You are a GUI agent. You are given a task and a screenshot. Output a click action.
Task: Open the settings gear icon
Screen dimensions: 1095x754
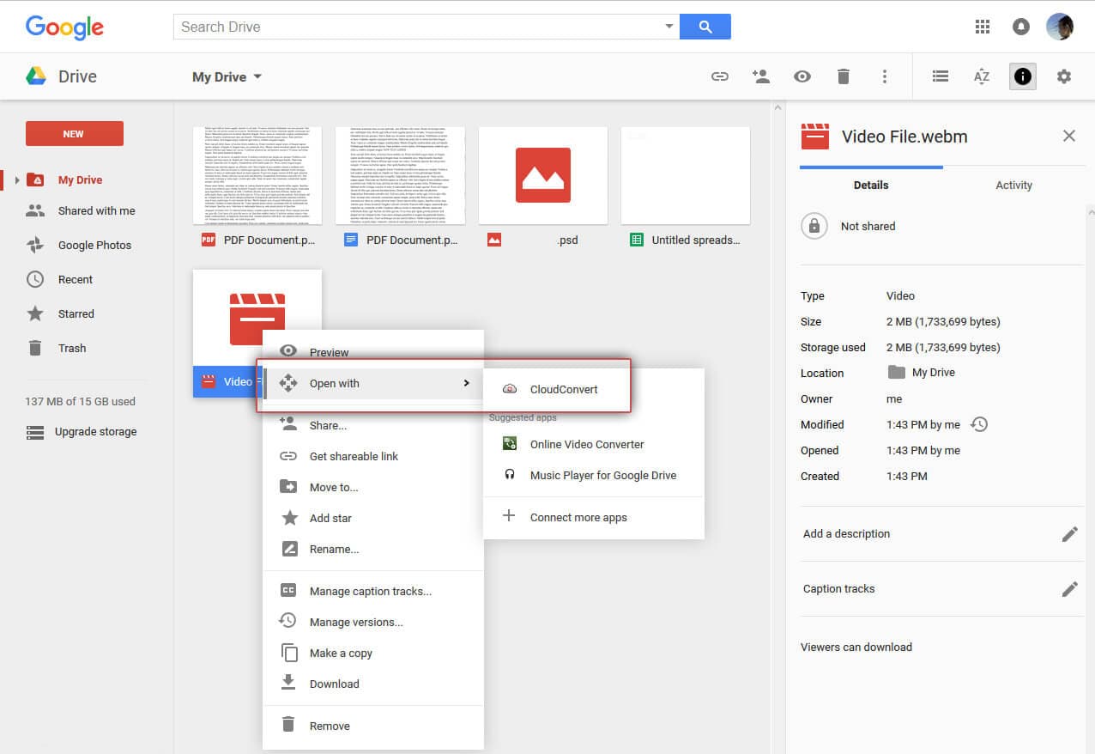(x=1064, y=76)
